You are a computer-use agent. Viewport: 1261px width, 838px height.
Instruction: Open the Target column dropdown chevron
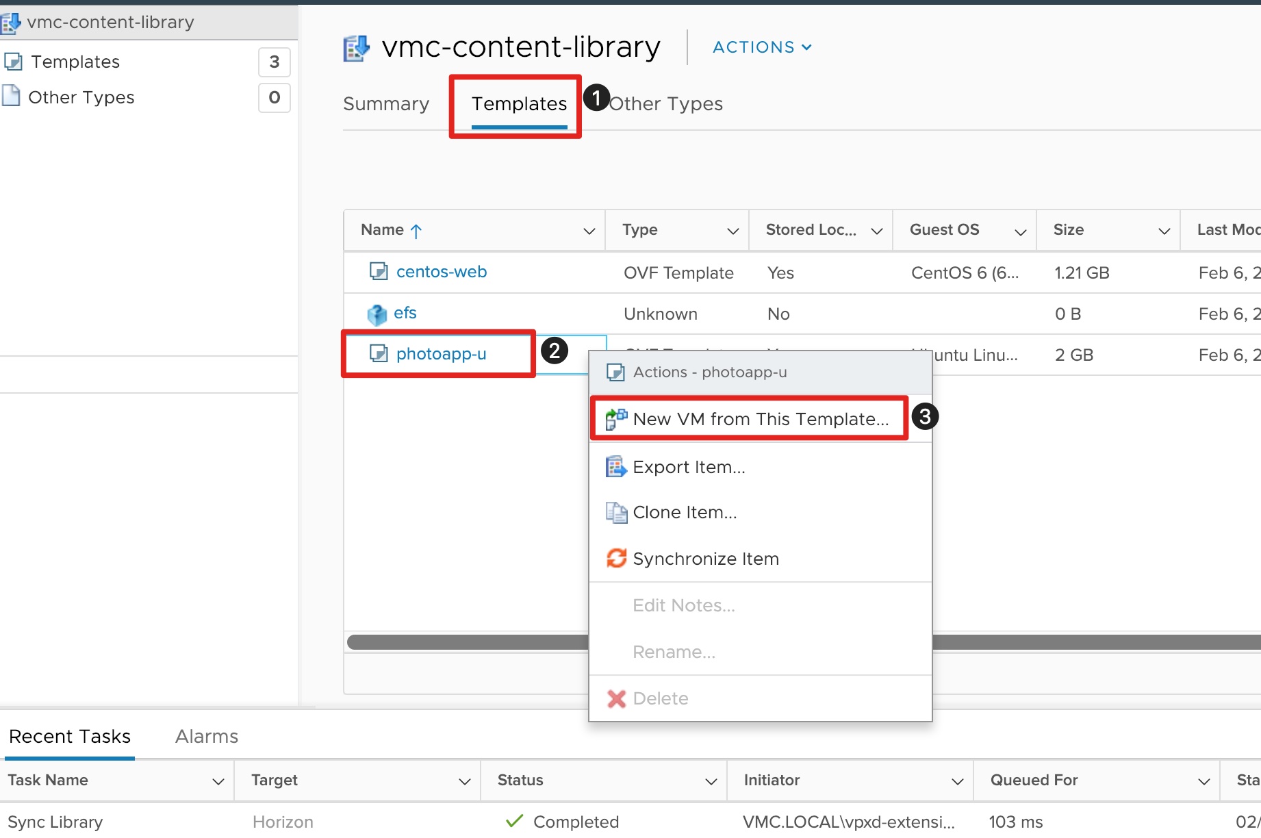[465, 781]
